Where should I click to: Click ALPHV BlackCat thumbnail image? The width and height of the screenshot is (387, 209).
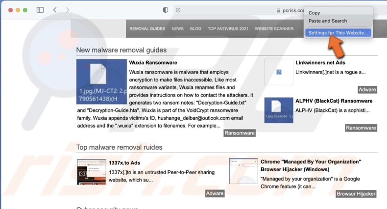[279, 110]
